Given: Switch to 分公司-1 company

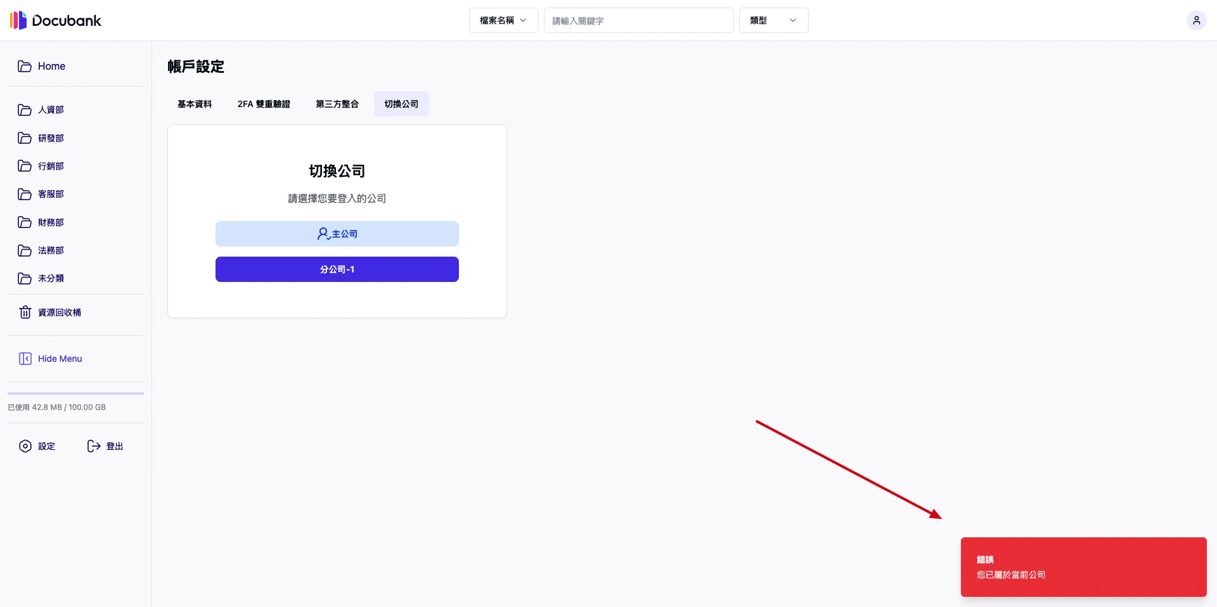Looking at the screenshot, I should click(337, 269).
